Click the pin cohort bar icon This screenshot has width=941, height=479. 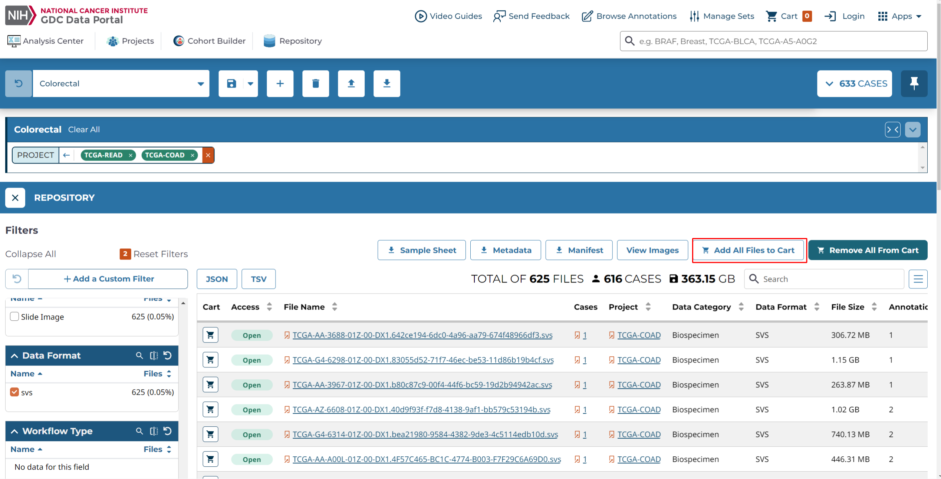(914, 83)
